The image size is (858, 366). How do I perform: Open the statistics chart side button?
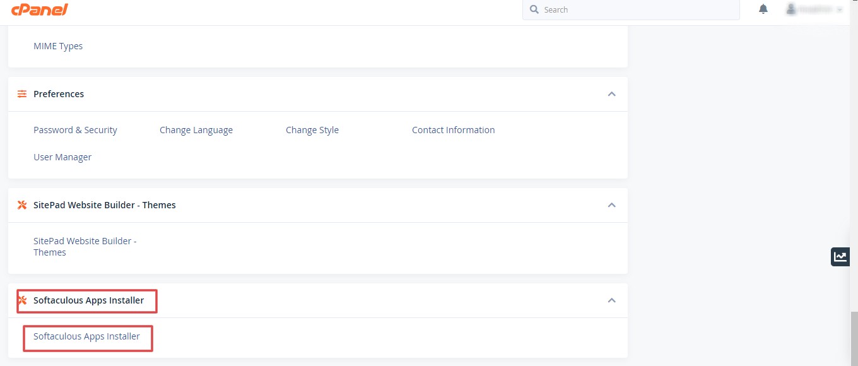pos(840,256)
